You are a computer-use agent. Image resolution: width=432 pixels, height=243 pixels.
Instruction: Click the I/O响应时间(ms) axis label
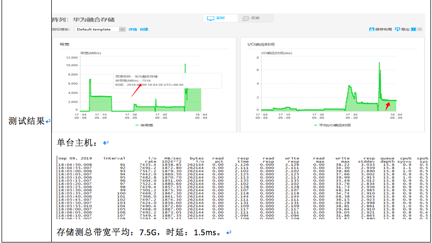(x=277, y=53)
